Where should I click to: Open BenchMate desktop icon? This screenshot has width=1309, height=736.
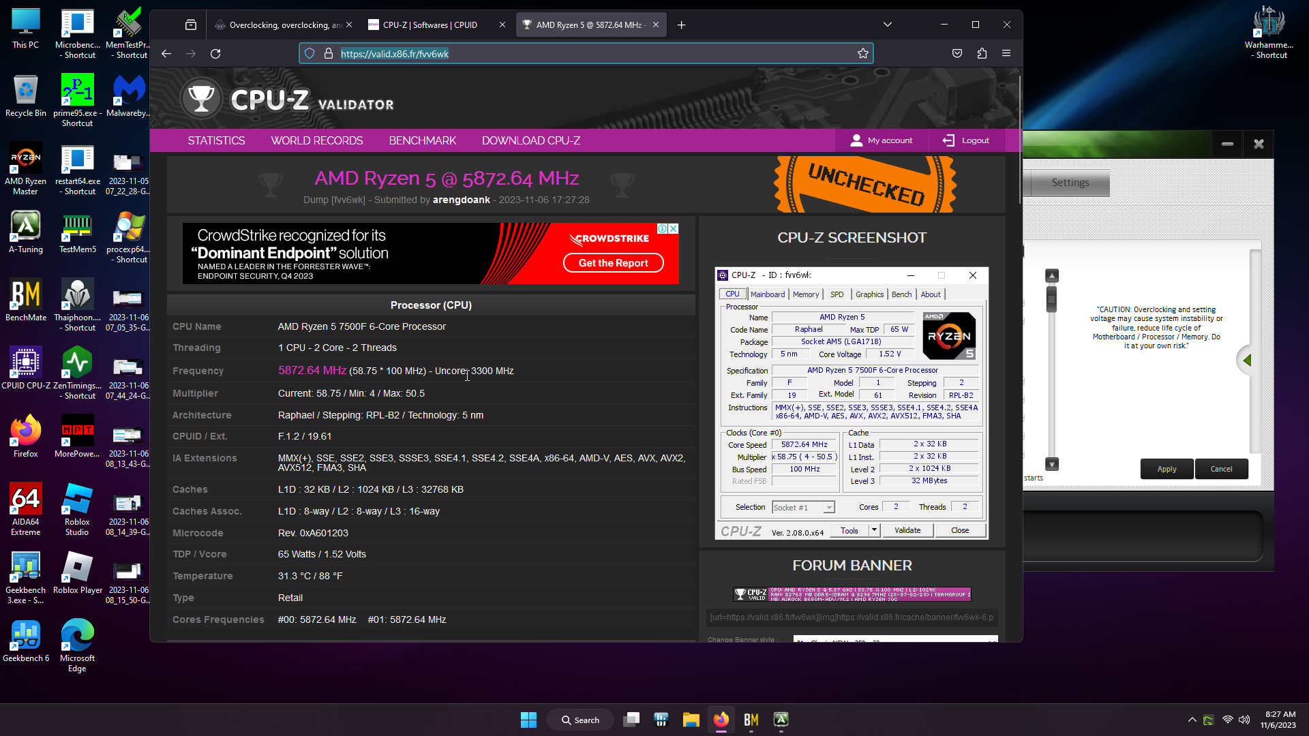(x=25, y=300)
